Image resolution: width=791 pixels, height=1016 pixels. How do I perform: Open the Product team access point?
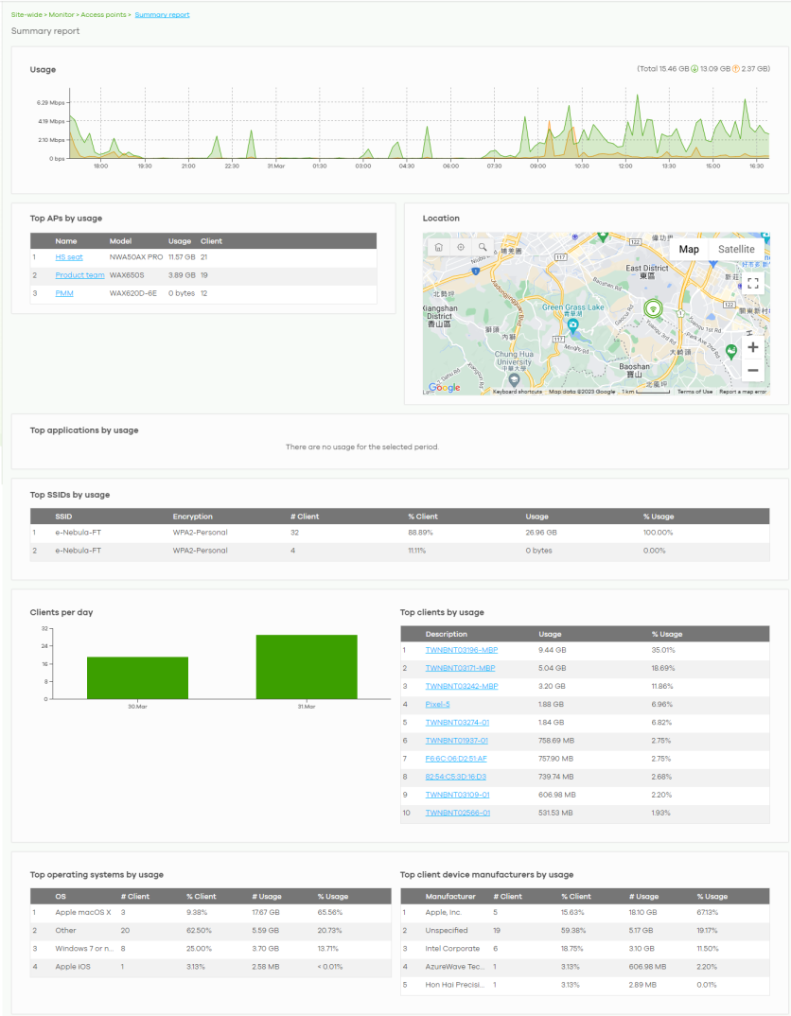point(79,275)
